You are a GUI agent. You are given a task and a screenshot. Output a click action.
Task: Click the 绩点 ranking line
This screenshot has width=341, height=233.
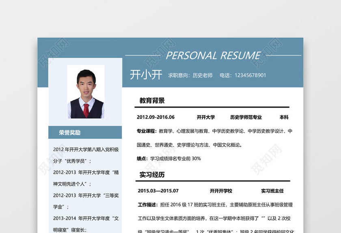pos(169,159)
